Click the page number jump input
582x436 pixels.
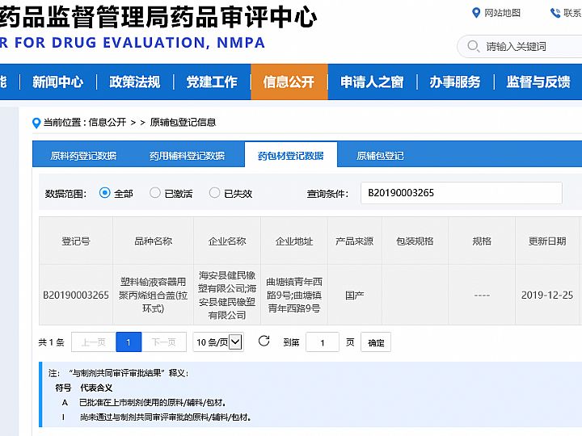pyautogui.click(x=323, y=342)
